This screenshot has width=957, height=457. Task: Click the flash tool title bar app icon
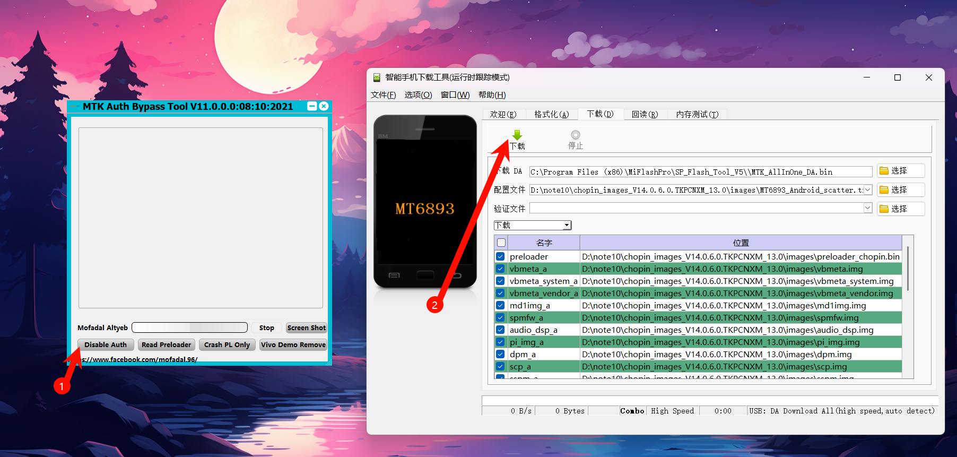[377, 77]
